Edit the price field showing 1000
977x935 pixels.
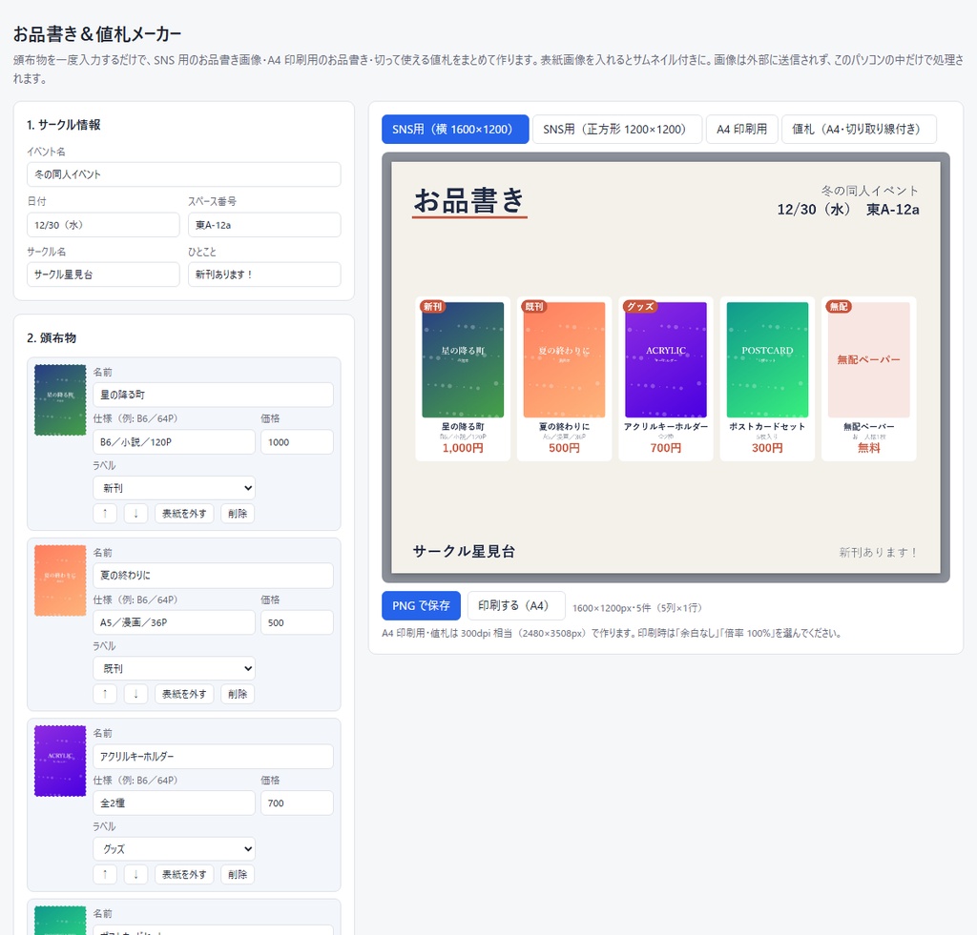coord(297,442)
